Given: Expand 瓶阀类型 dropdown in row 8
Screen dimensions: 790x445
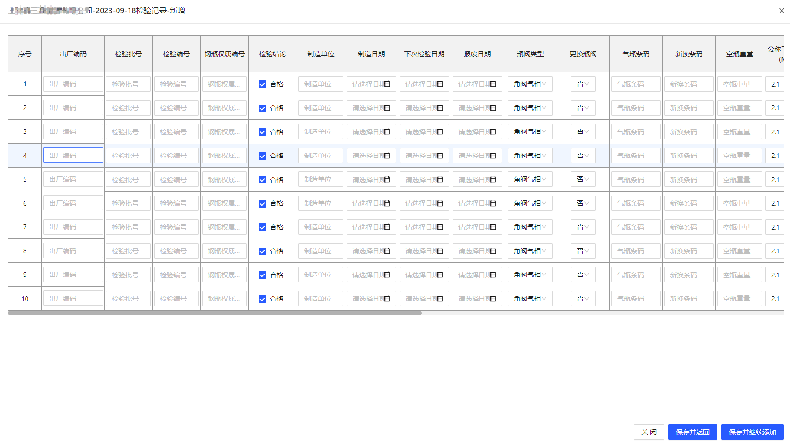Looking at the screenshot, I should point(530,251).
